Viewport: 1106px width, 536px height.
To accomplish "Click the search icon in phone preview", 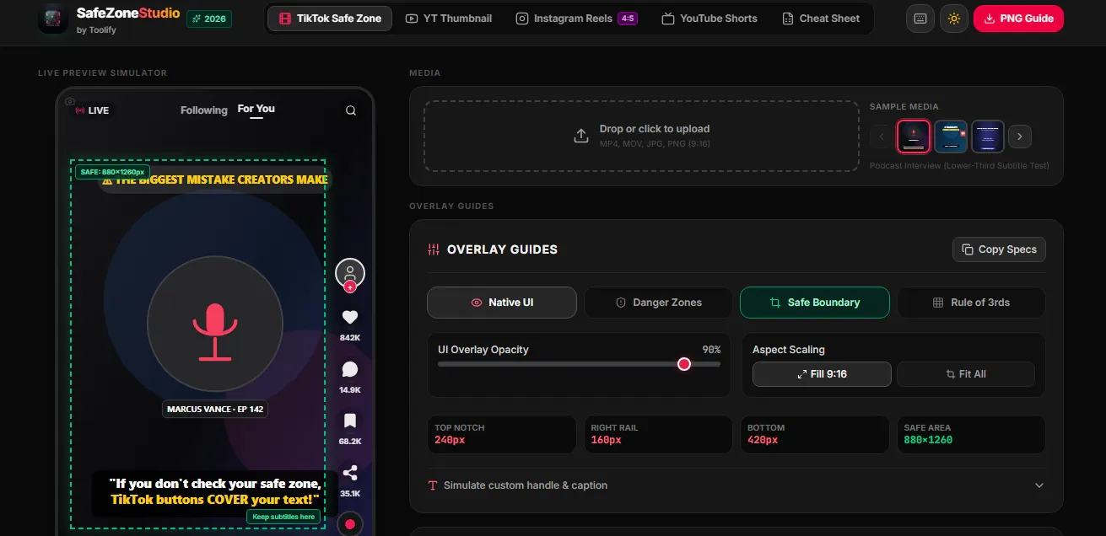I will 351,110.
